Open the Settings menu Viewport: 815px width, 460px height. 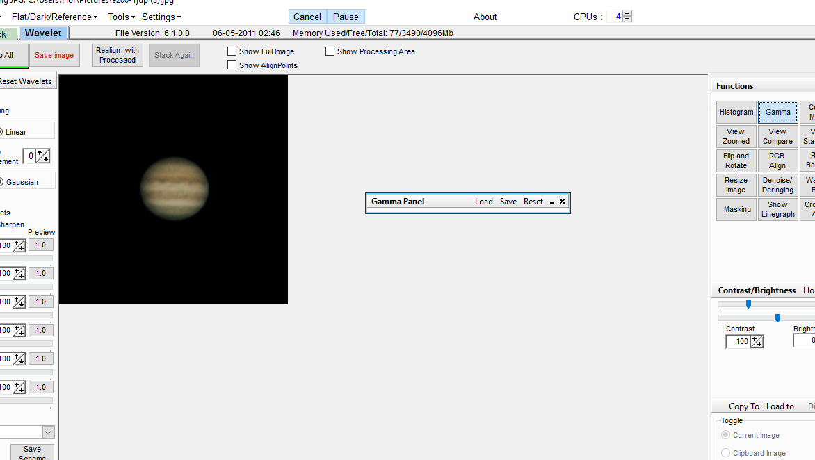click(161, 17)
